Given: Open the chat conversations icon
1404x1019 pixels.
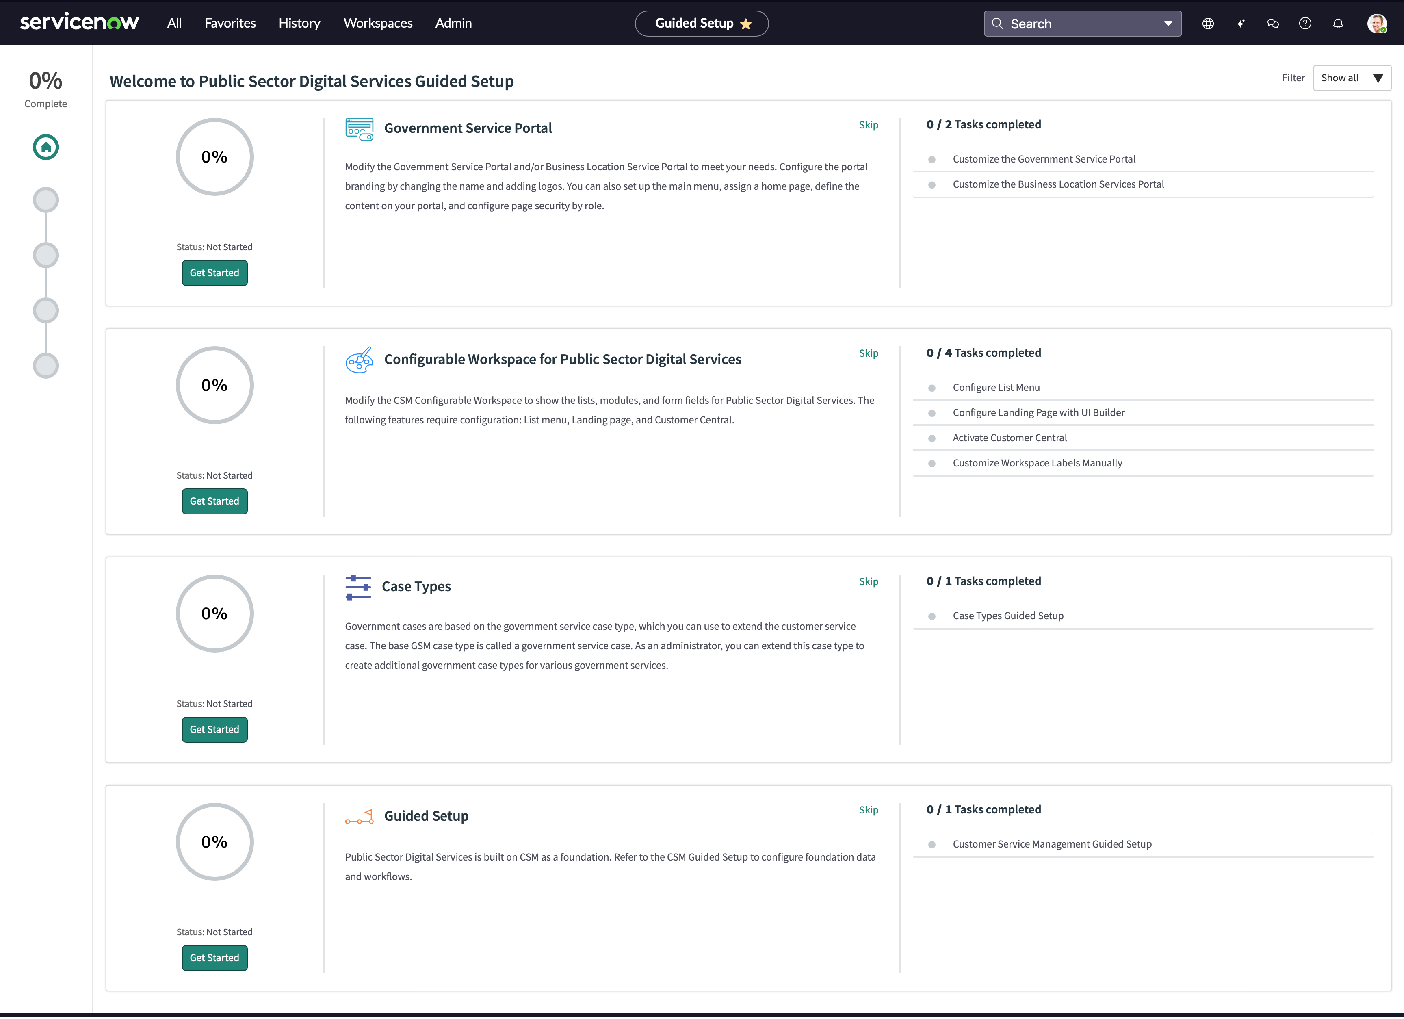Looking at the screenshot, I should [x=1273, y=24].
